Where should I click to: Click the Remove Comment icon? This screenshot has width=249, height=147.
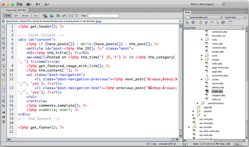click(x=3, y=92)
